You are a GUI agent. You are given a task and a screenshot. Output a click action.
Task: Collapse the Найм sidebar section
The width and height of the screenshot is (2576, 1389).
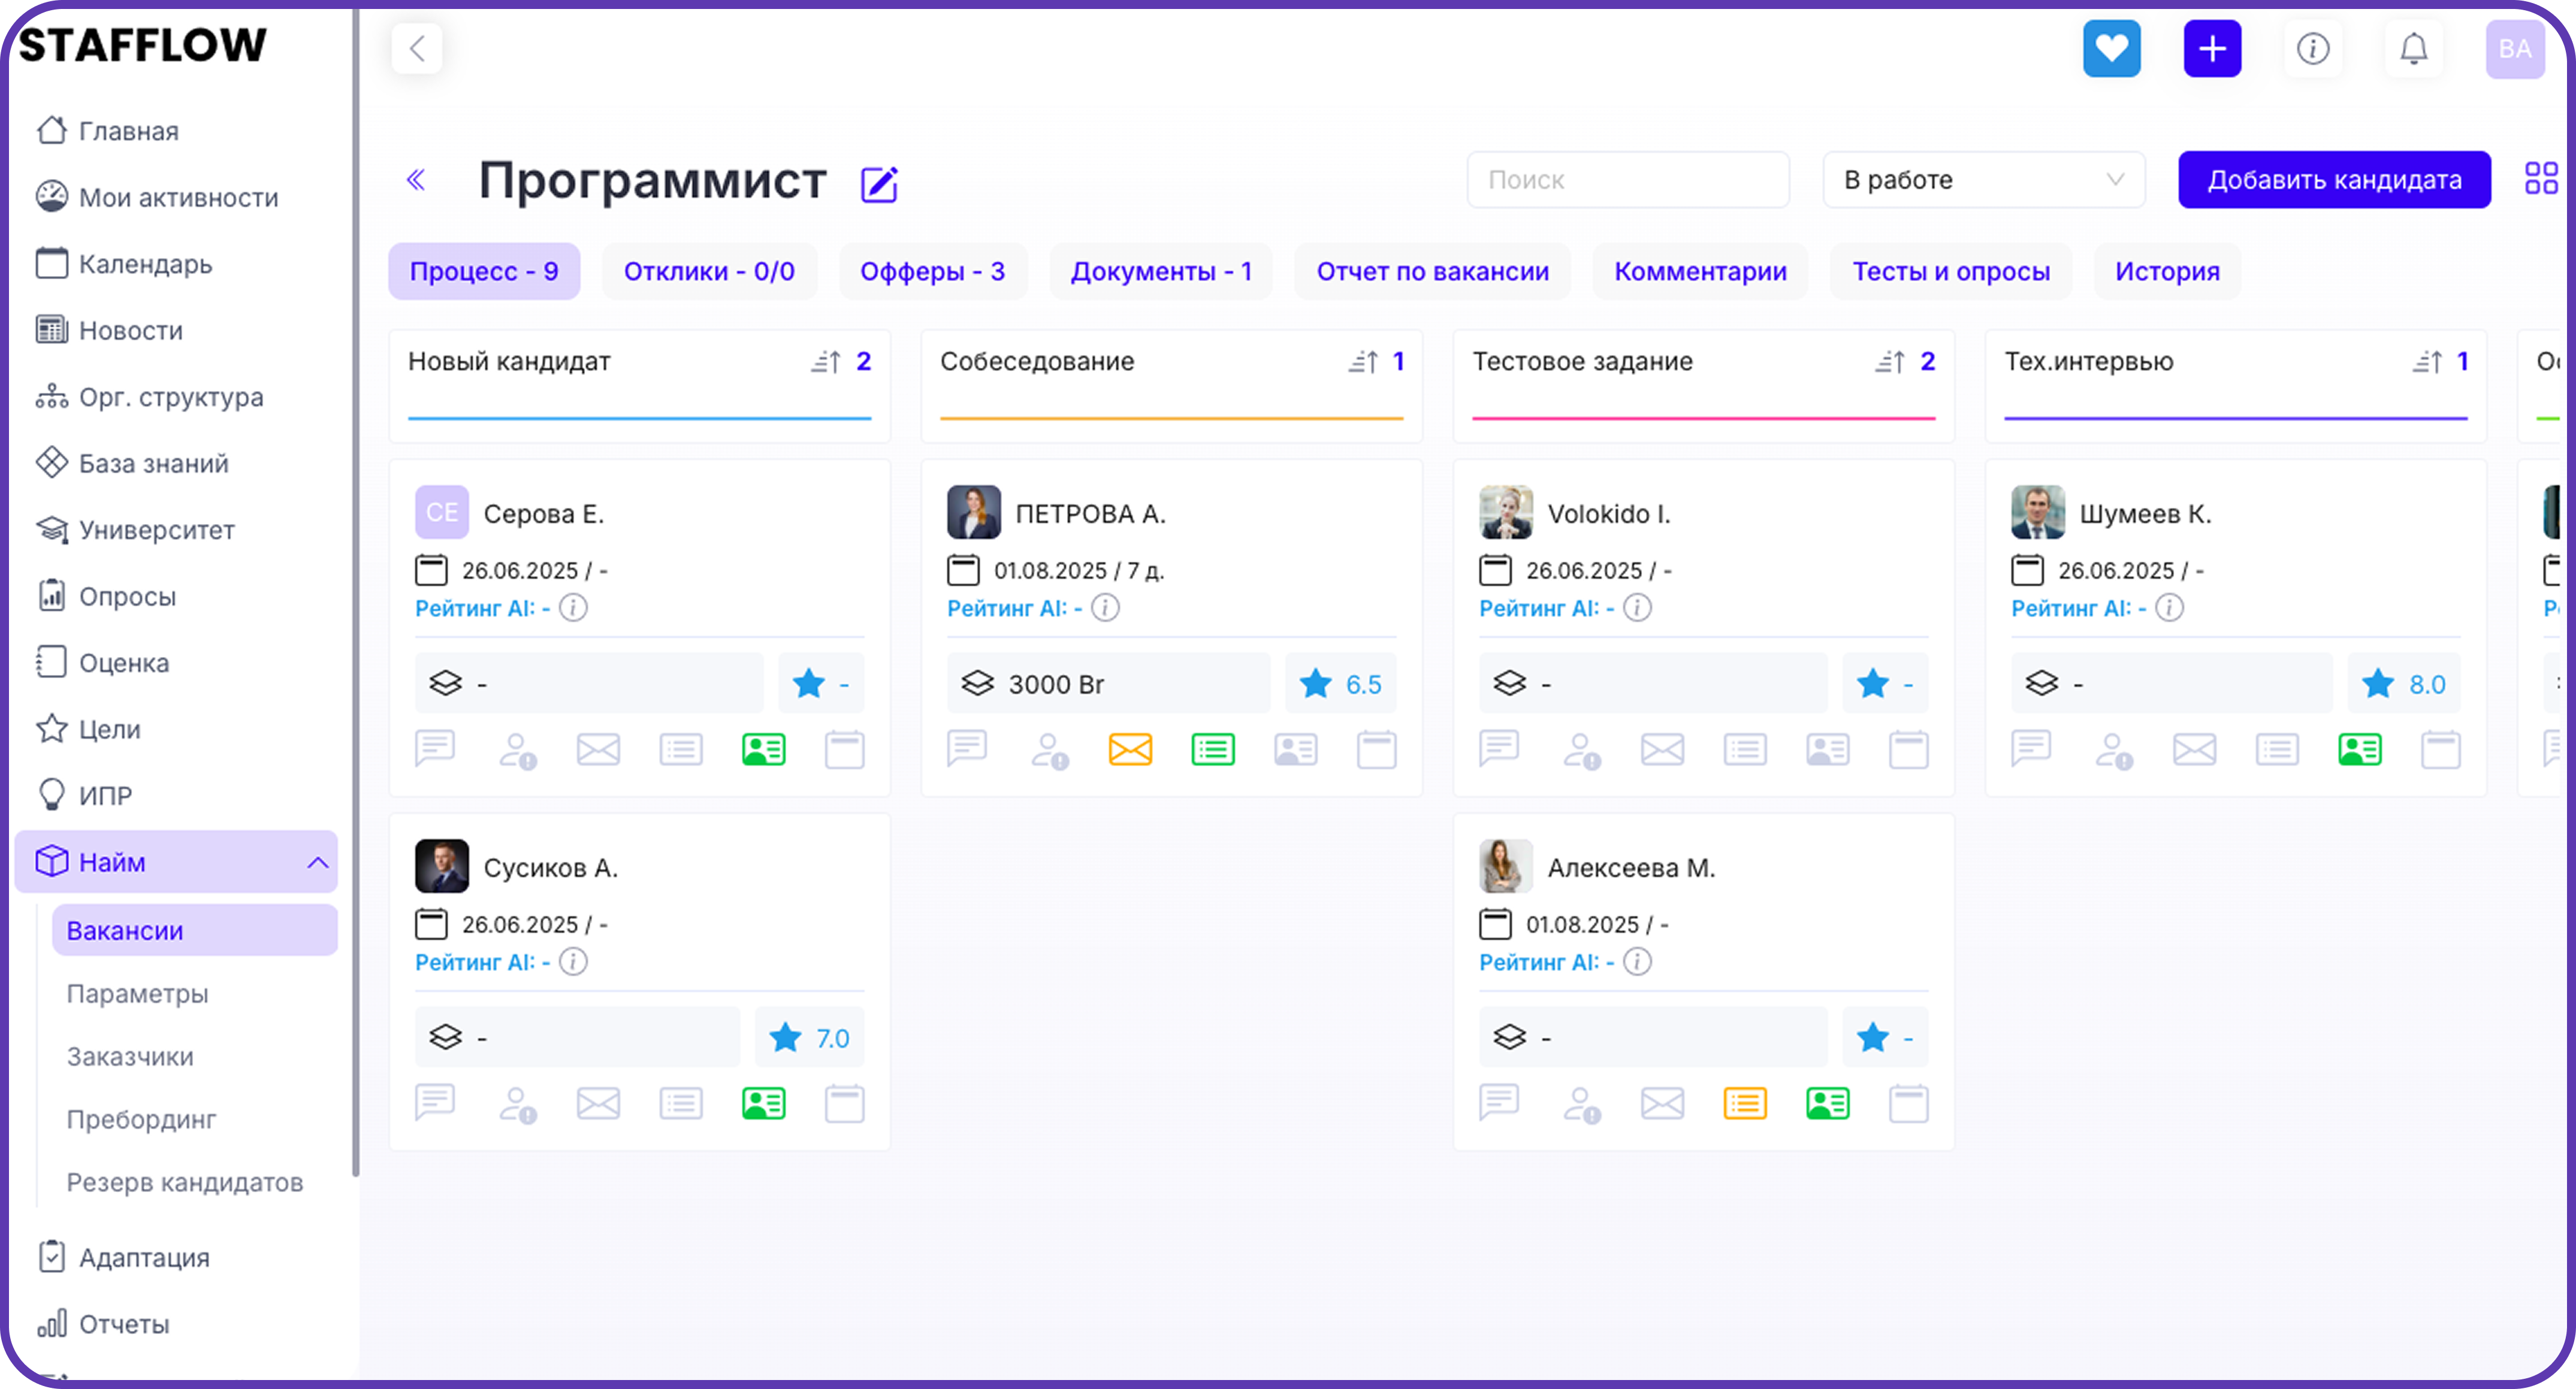coord(317,863)
